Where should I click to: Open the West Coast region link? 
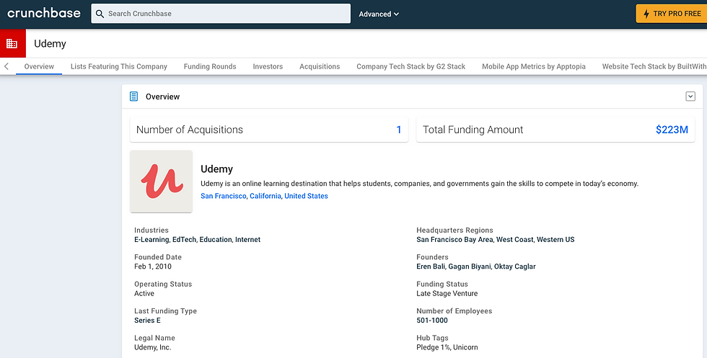[514, 240]
